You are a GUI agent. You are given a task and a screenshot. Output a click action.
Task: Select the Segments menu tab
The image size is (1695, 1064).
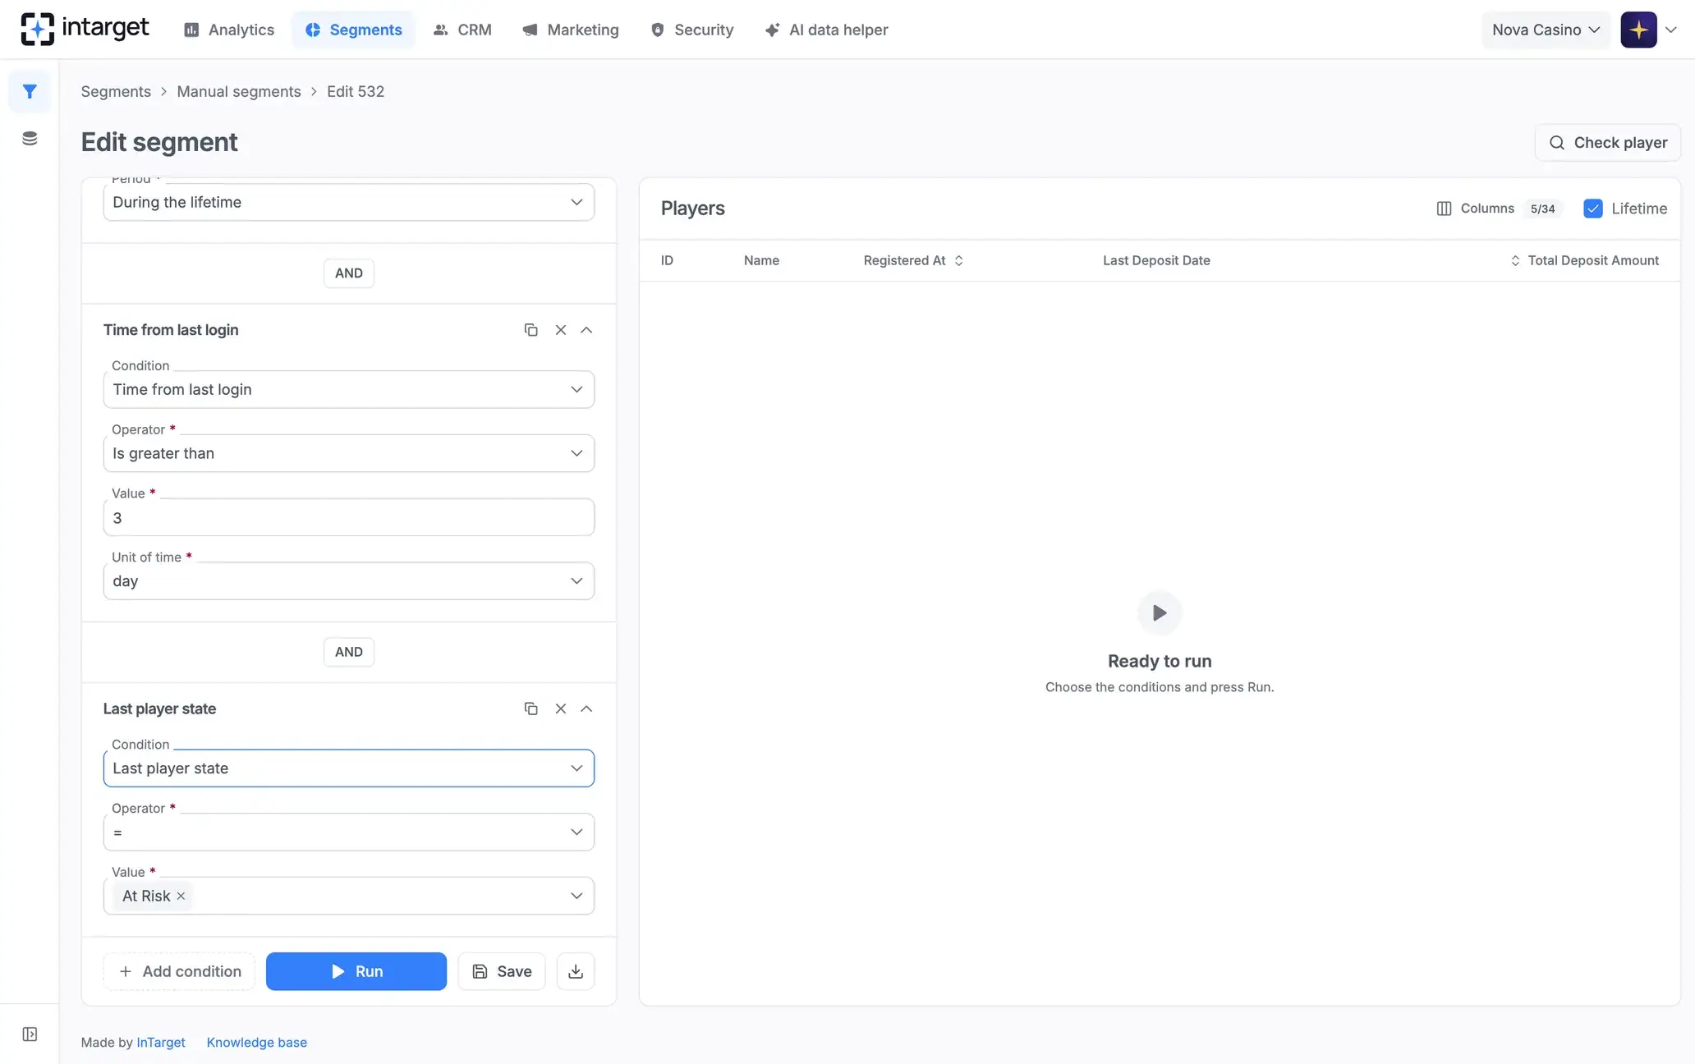[x=353, y=30]
